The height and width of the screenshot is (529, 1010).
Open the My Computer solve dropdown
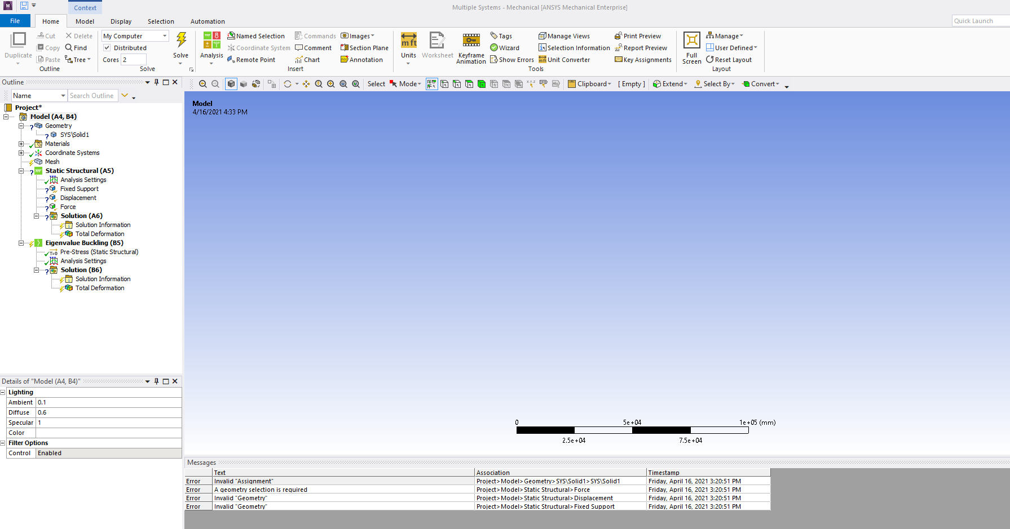click(x=135, y=36)
